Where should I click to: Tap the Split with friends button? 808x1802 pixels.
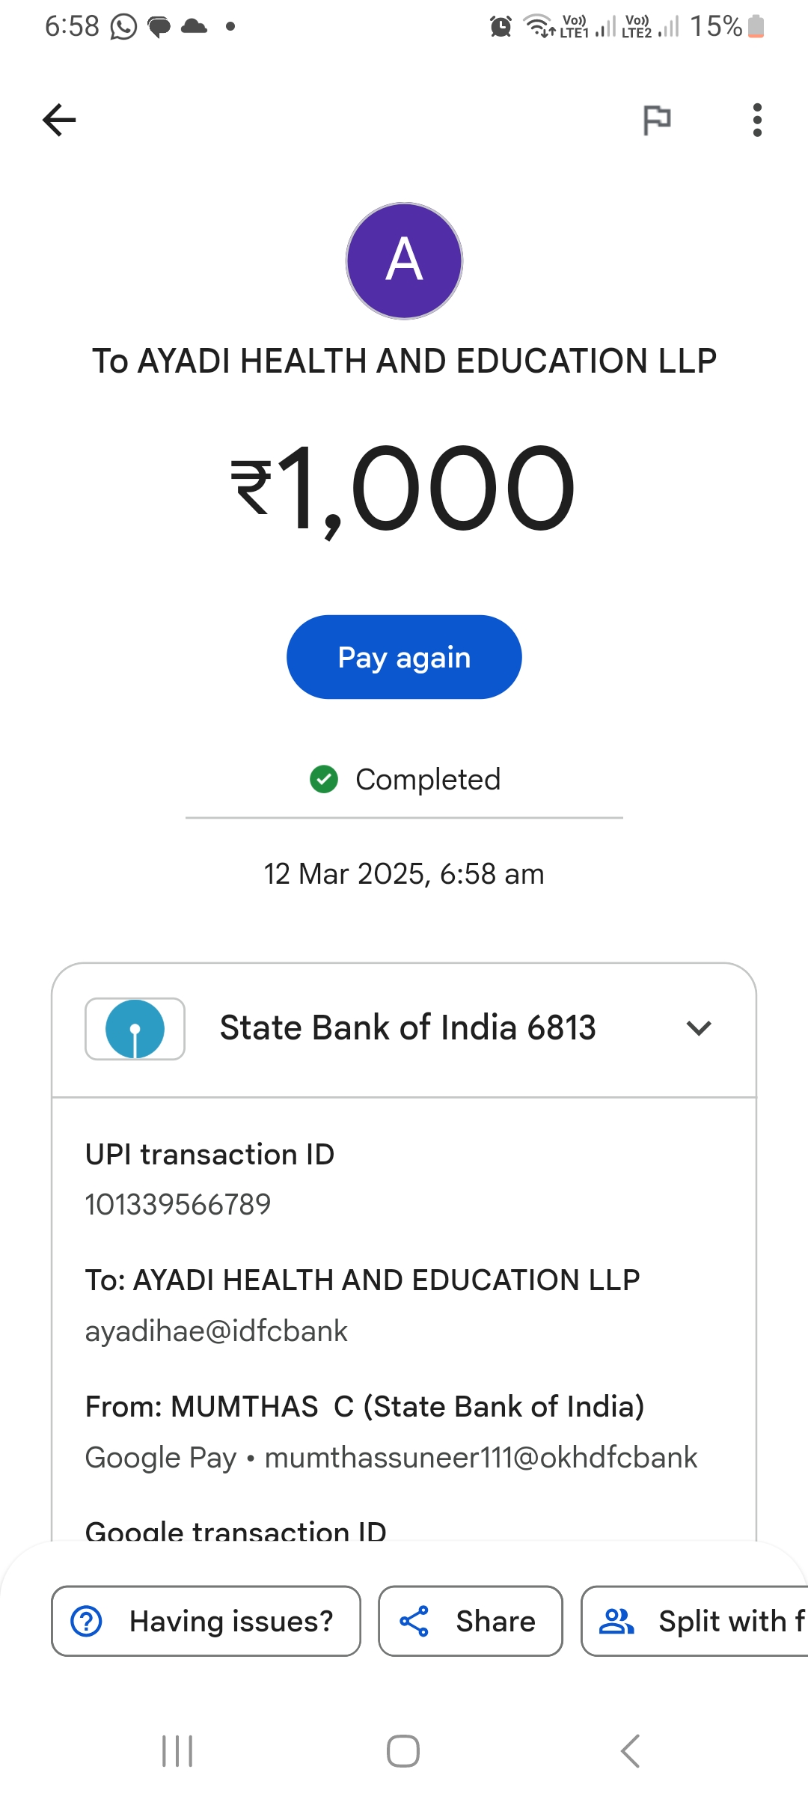pyautogui.click(x=696, y=1621)
